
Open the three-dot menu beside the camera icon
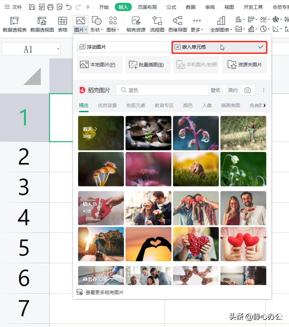coord(263,90)
